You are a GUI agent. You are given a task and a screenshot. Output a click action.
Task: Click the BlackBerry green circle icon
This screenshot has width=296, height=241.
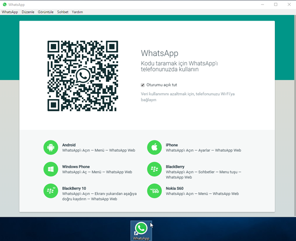click(154, 169)
